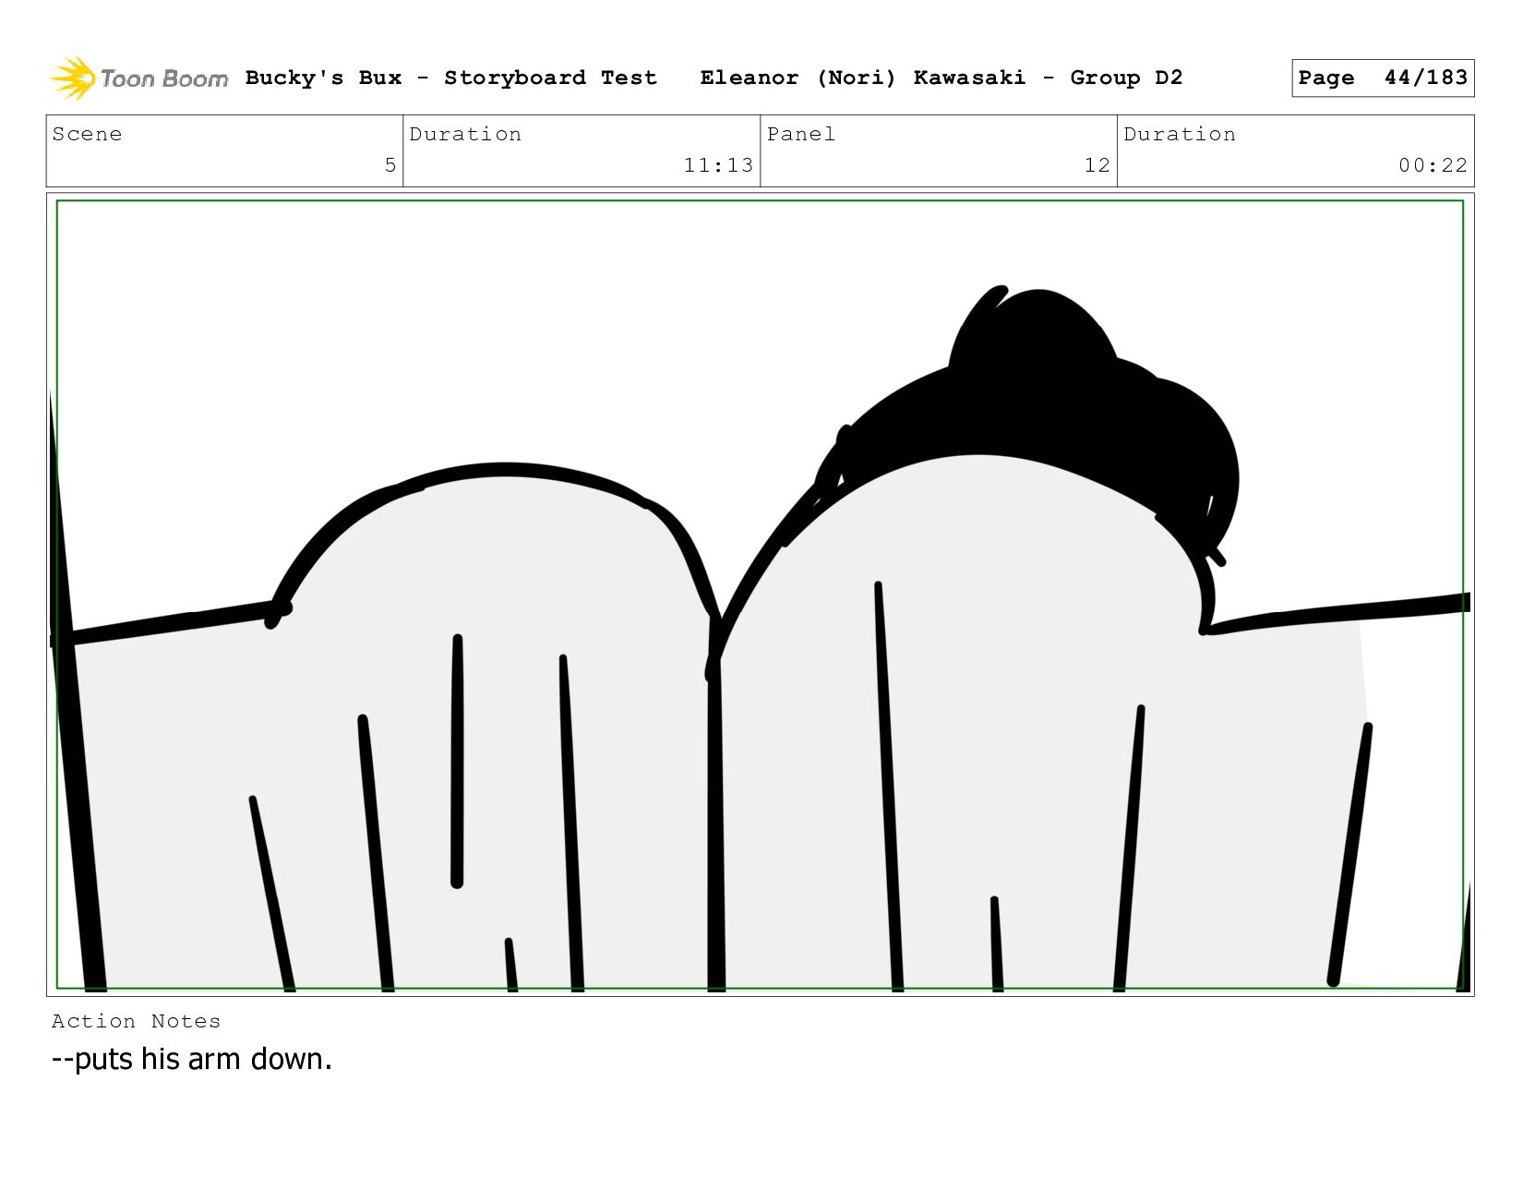Click the hair bun on top of head
1523x1177 pixels.
tap(1034, 332)
